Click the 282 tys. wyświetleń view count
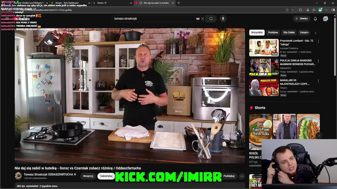This screenshot has width=337, height=189. pos(27,186)
